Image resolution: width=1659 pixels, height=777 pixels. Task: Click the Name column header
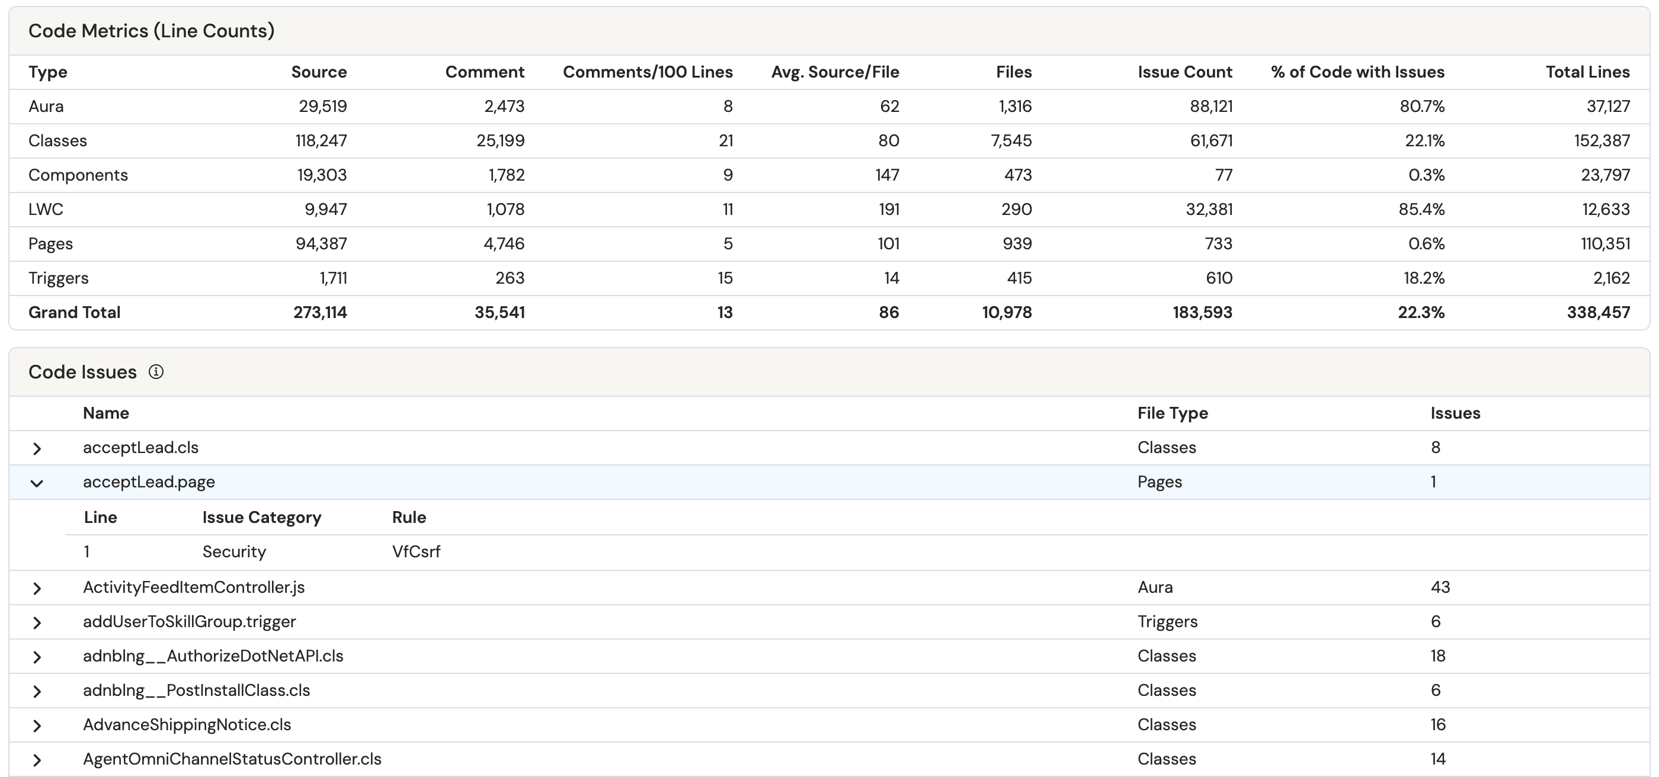coord(105,413)
